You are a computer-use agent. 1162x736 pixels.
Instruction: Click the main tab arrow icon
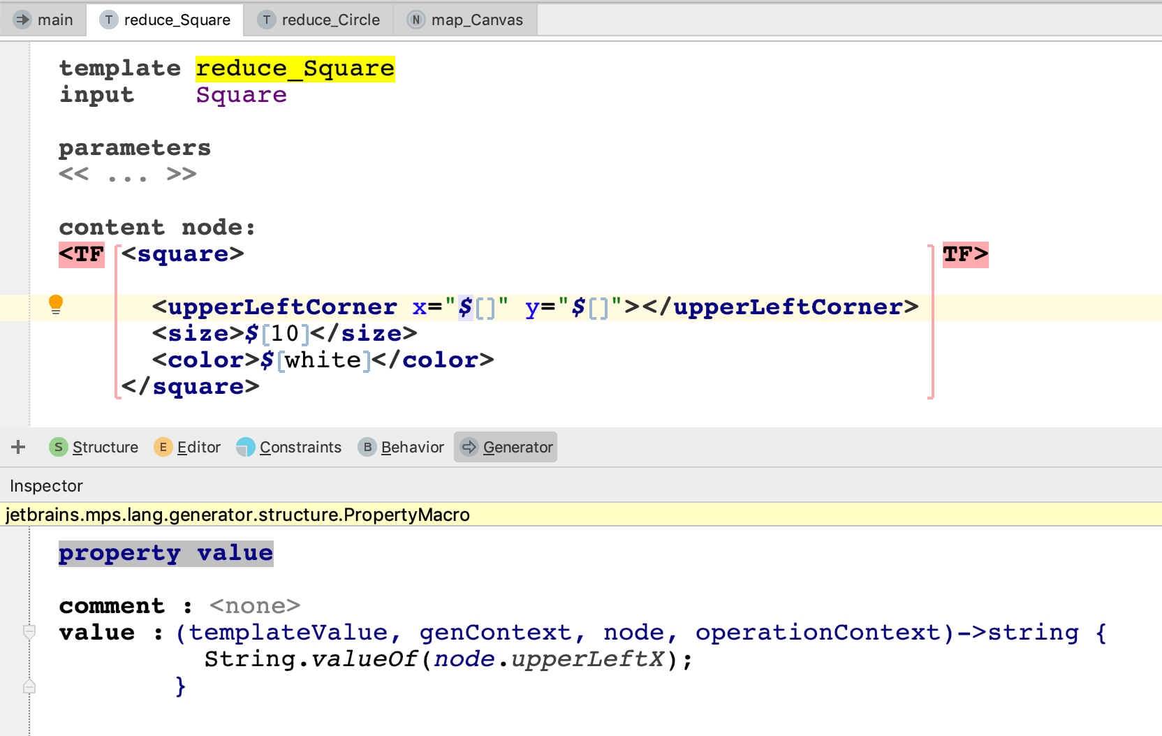(23, 20)
